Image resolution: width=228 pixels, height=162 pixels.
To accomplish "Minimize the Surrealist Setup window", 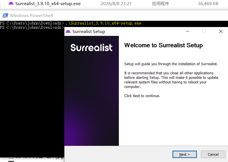I will (188, 31).
